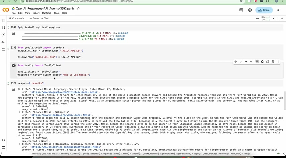Bookmark this page star in address bar
This screenshot has width=286, height=158.
pos(241,1)
